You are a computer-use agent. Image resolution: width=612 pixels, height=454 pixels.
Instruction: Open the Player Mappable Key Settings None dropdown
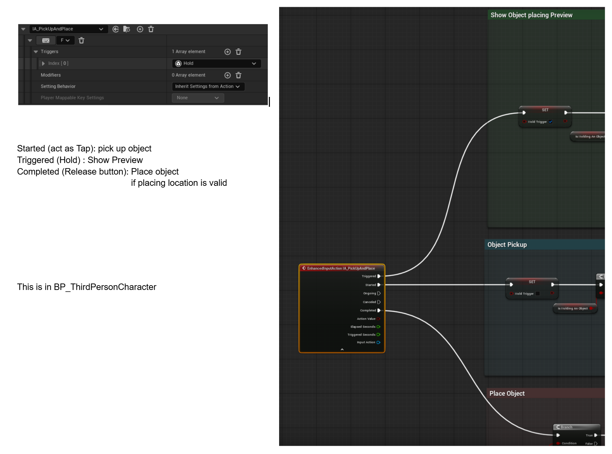(198, 98)
